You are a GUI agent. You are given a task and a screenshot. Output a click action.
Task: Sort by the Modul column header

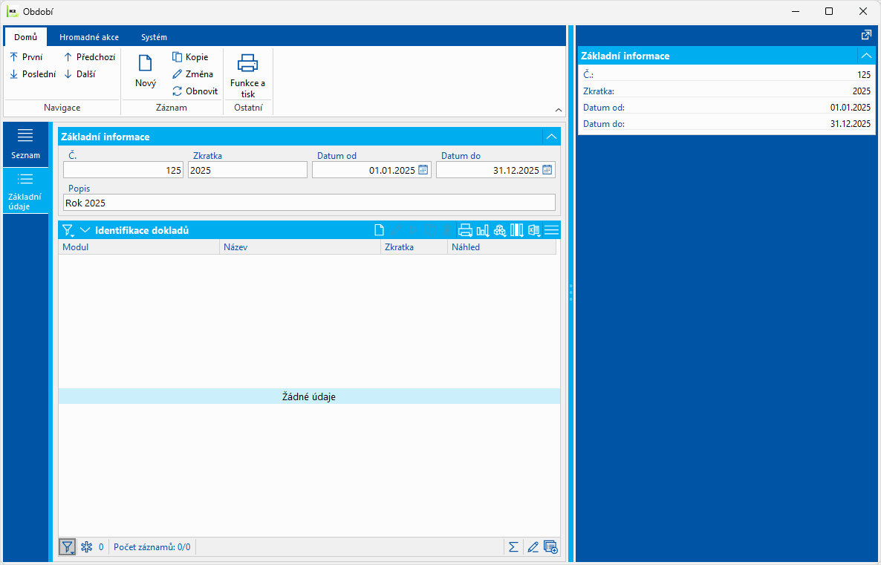pyautogui.click(x=139, y=247)
